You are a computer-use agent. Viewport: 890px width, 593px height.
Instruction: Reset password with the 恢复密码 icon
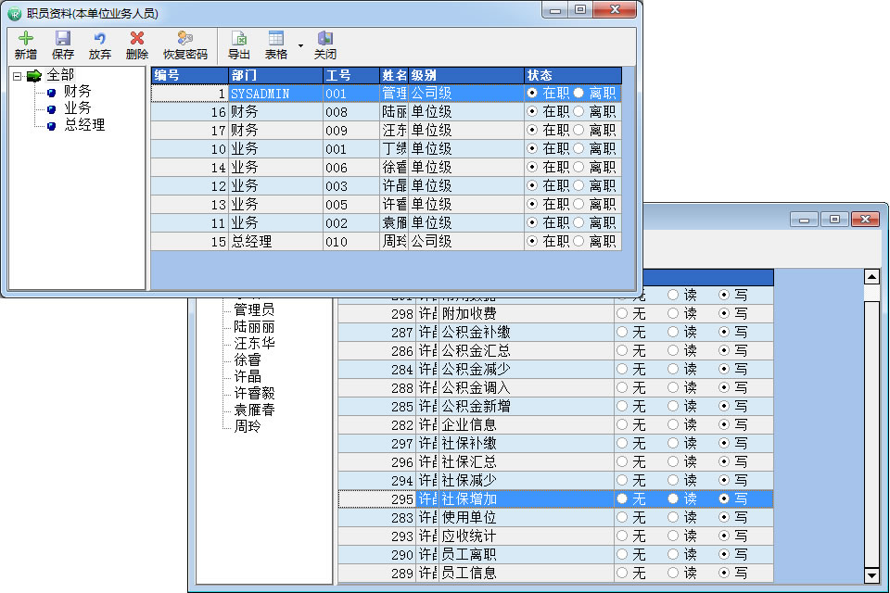pyautogui.click(x=185, y=44)
